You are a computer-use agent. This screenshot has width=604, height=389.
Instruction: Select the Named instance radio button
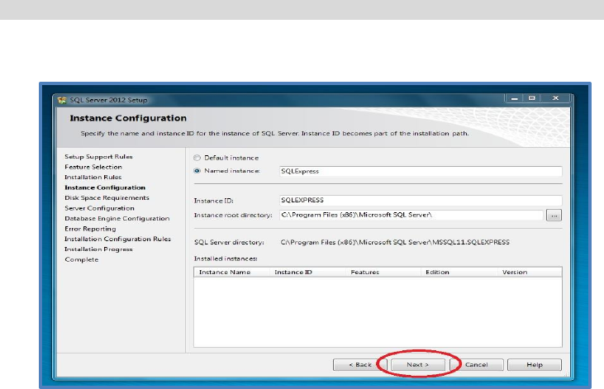click(x=197, y=171)
